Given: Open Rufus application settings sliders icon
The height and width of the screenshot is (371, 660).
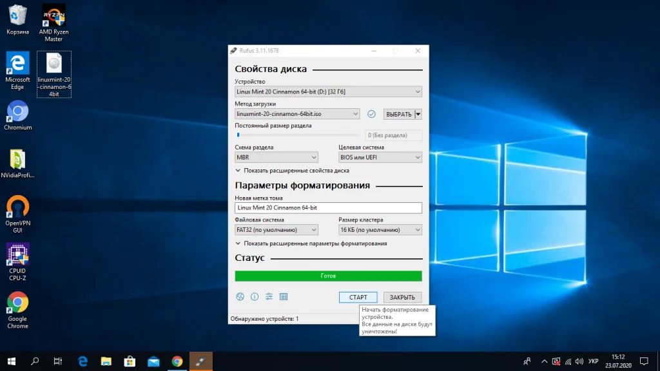Looking at the screenshot, I should [269, 297].
